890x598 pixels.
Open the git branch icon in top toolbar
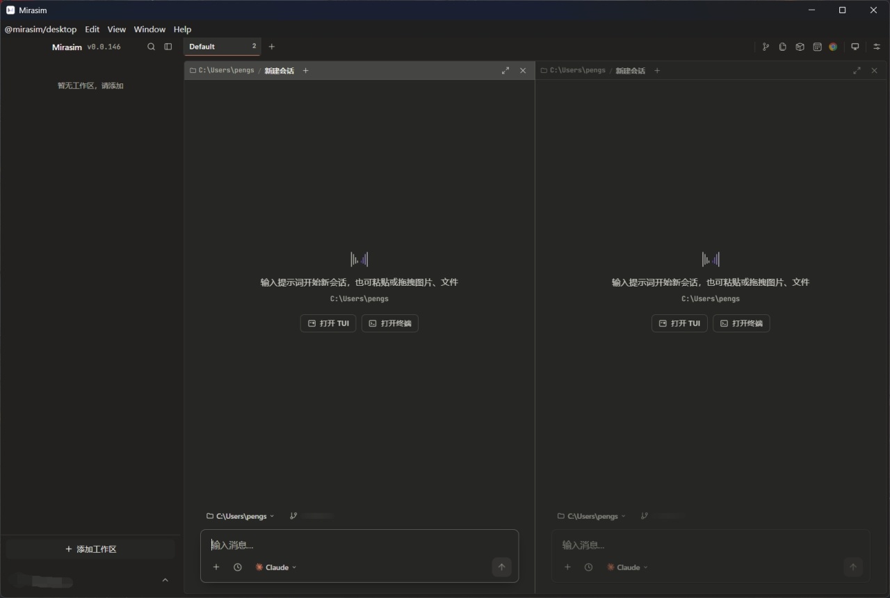[x=766, y=47]
